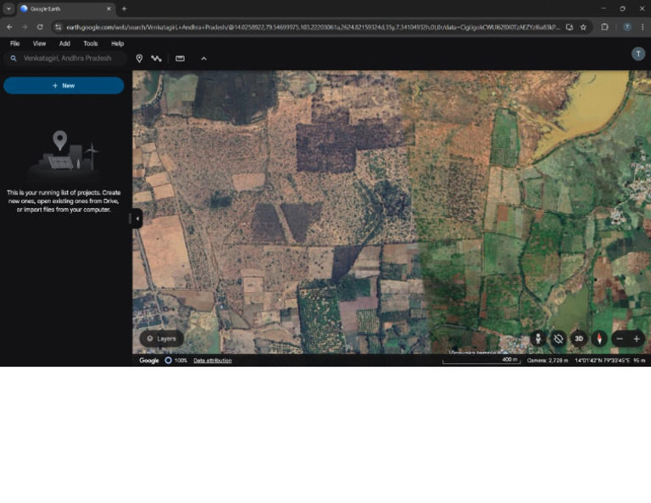
Task: Bookmark page with star icon
Action: [583, 27]
